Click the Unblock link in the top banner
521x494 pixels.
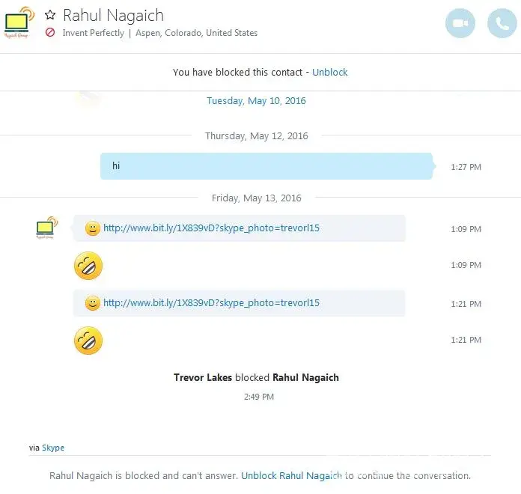point(330,73)
